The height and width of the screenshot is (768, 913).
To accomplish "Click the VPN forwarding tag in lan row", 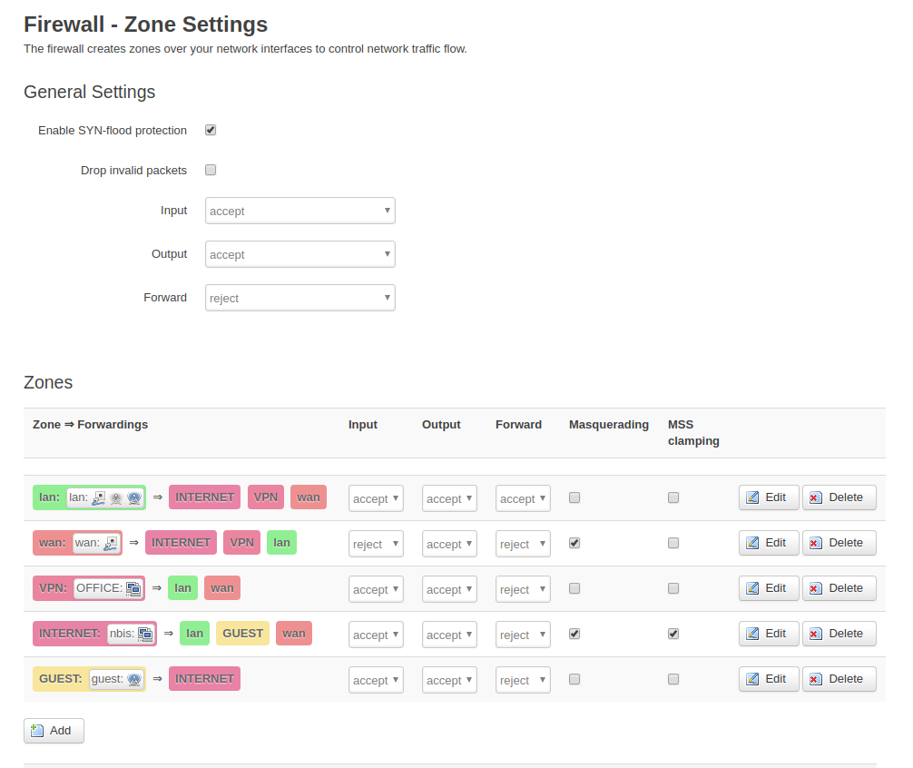I will coord(266,497).
